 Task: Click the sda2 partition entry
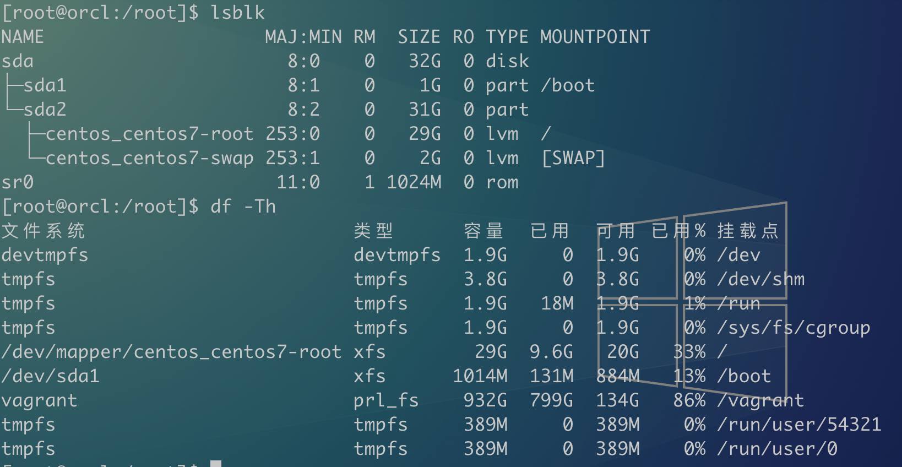[45, 110]
